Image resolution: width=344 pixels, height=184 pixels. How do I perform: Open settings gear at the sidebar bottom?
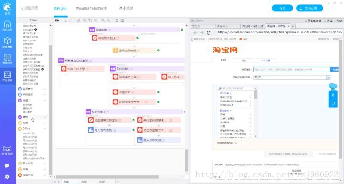coord(7,177)
